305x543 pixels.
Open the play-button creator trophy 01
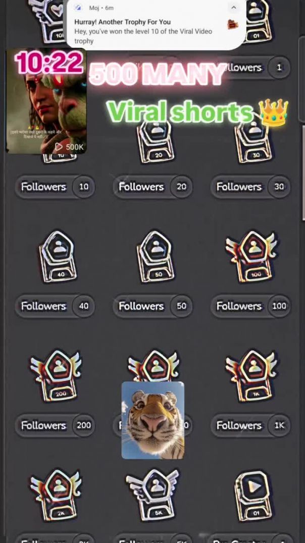point(253,495)
